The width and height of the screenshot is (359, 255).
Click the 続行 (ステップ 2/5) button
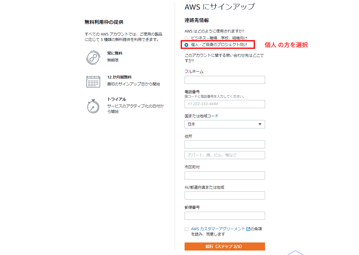[225, 246]
